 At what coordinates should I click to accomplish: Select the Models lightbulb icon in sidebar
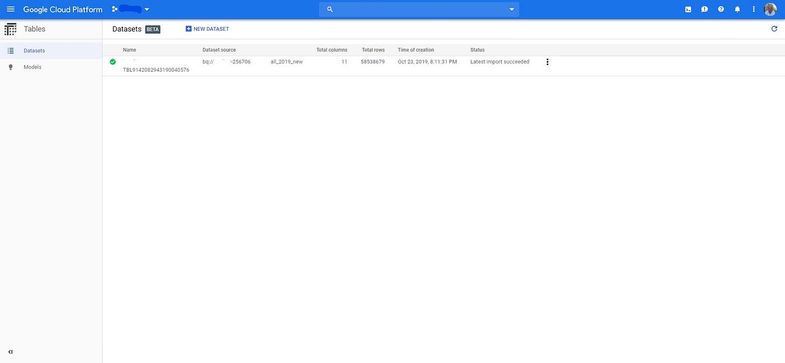click(10, 67)
